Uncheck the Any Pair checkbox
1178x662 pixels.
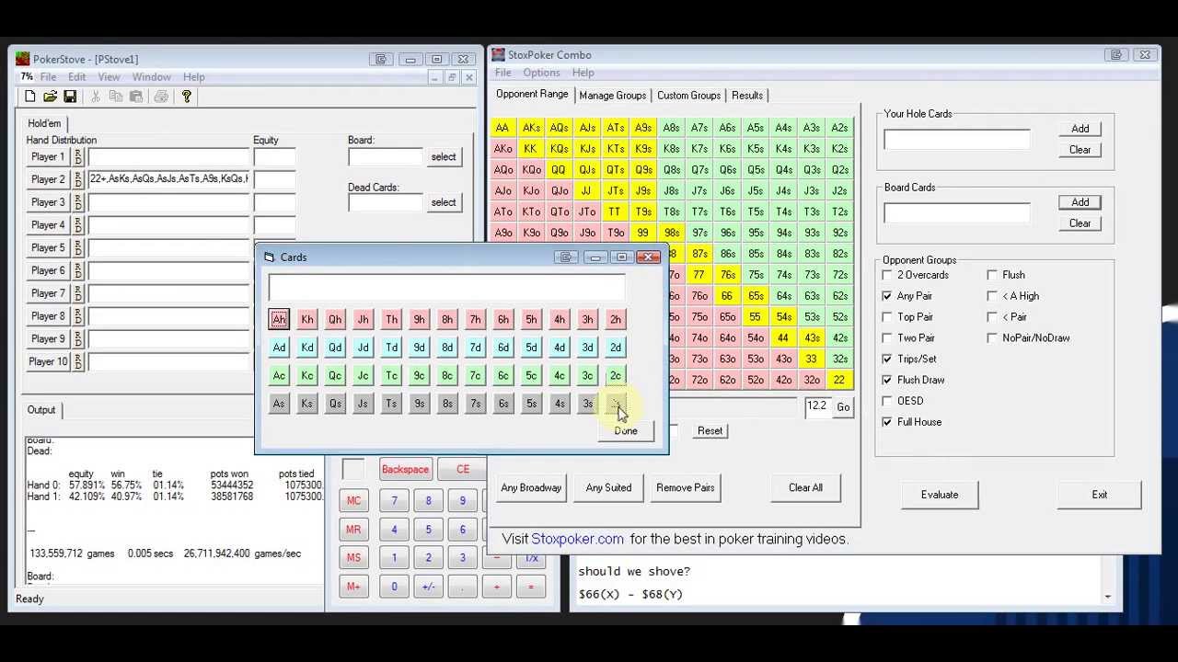coord(887,296)
